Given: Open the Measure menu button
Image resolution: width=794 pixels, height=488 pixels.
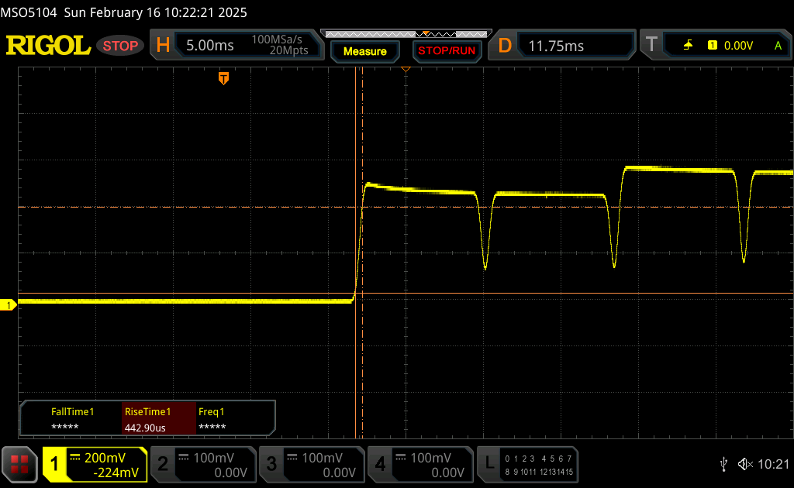Looking at the screenshot, I should (x=365, y=51).
